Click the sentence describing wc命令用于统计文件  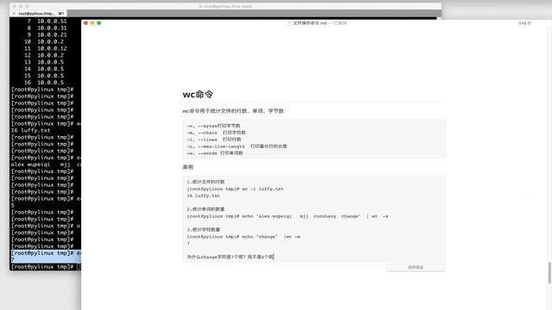(x=233, y=111)
